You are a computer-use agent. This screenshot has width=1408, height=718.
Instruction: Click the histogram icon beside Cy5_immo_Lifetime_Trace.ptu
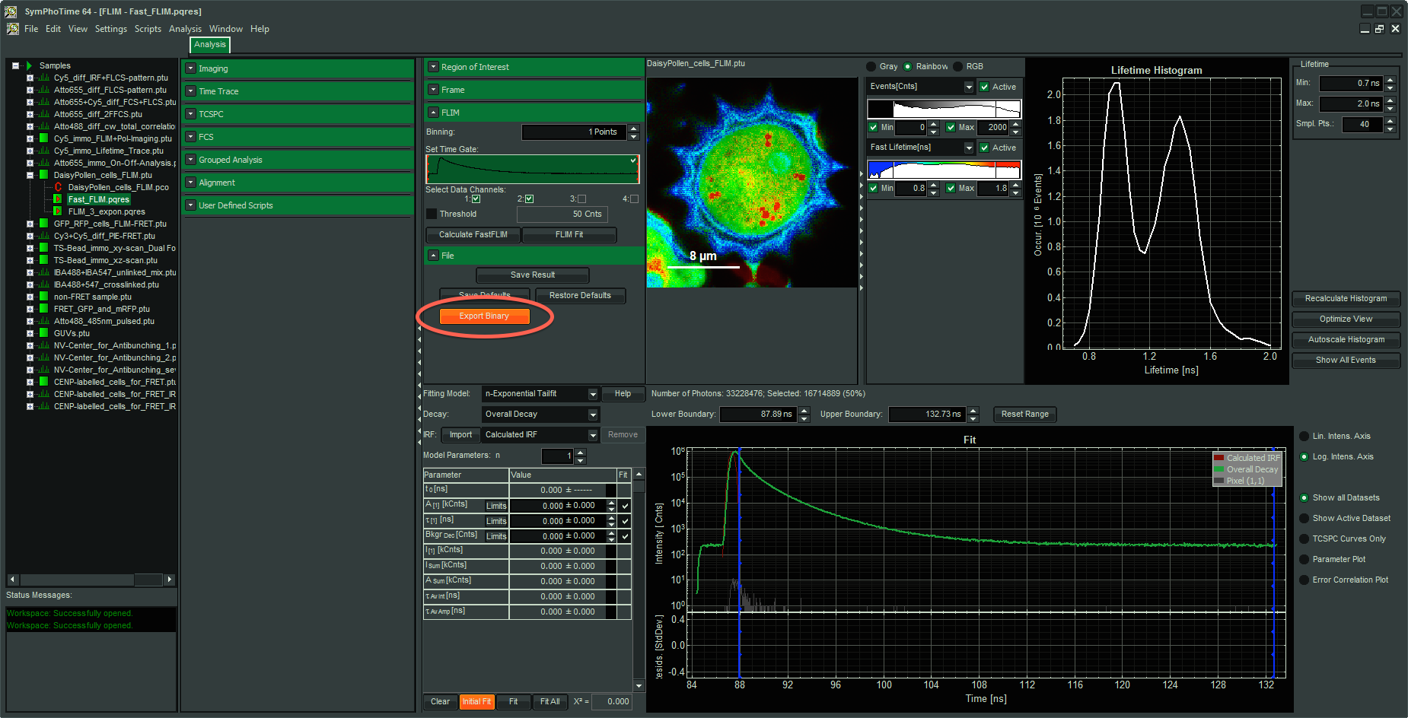[x=43, y=151]
